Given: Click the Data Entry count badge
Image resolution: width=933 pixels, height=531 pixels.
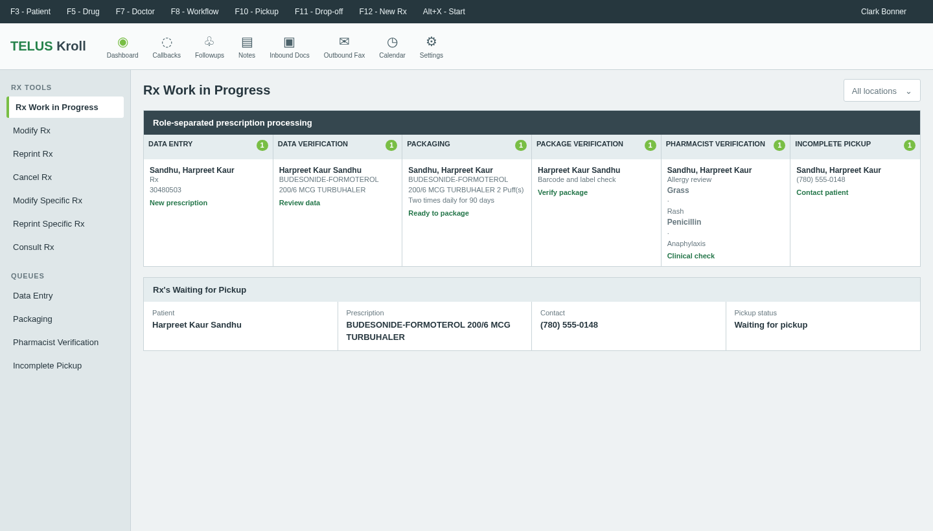Looking at the screenshot, I should (262, 145).
